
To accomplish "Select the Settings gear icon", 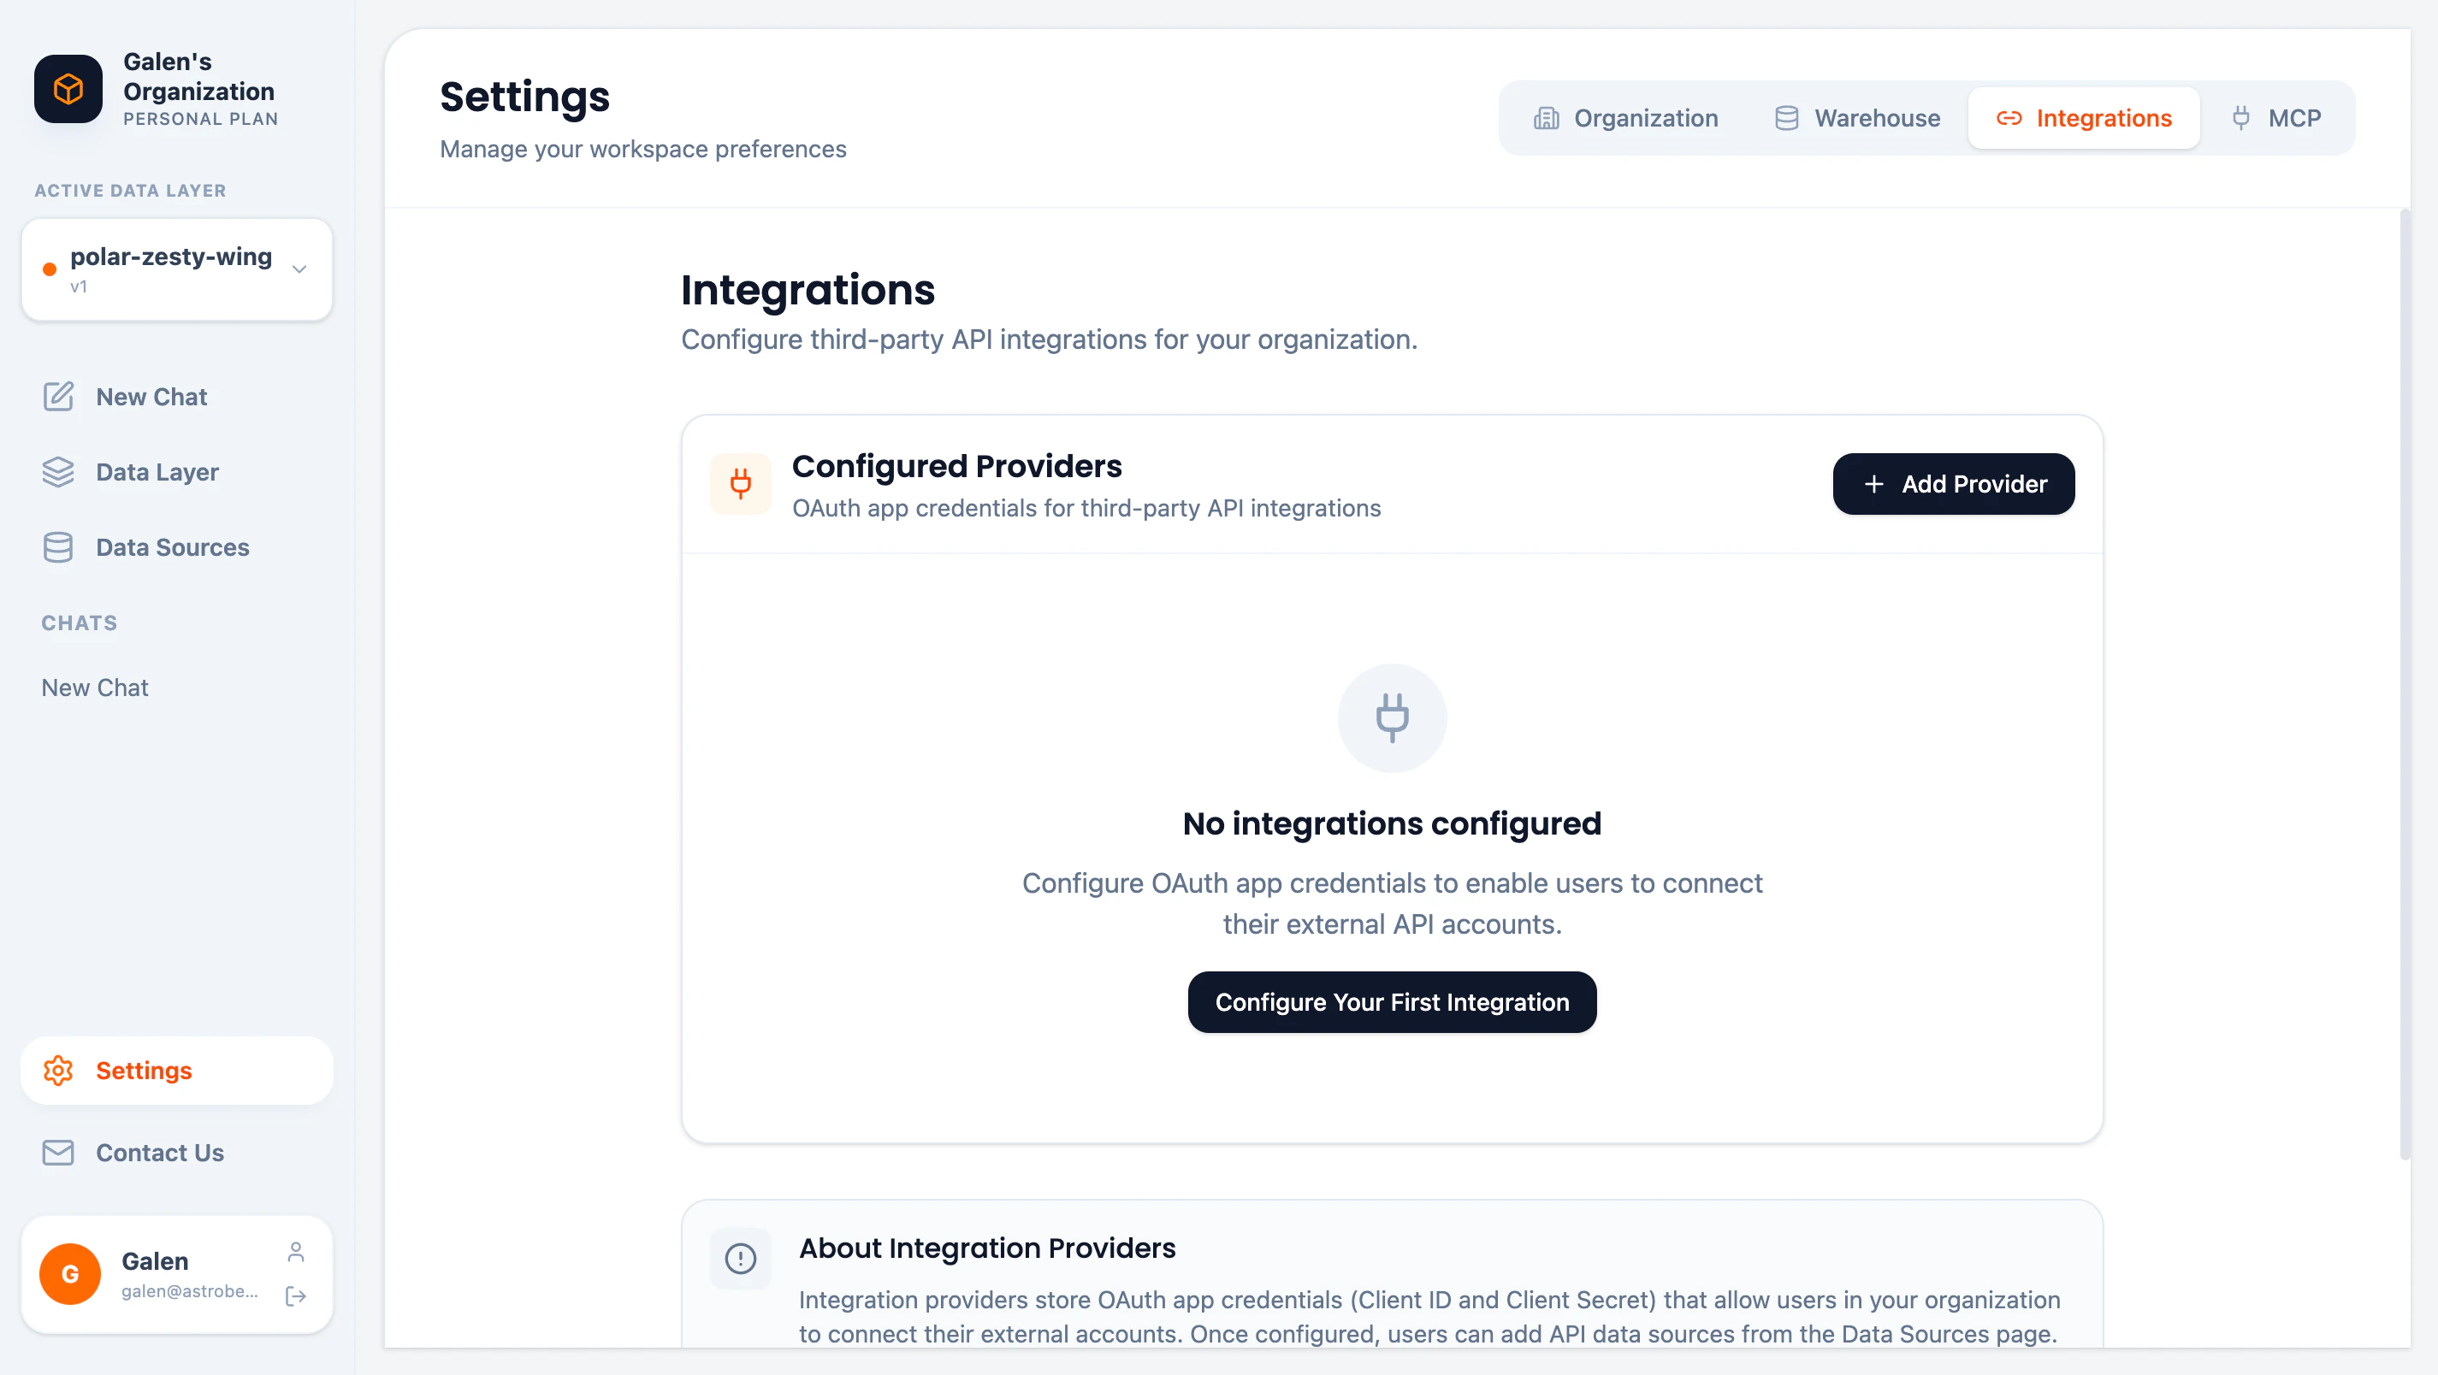I will 59,1071.
